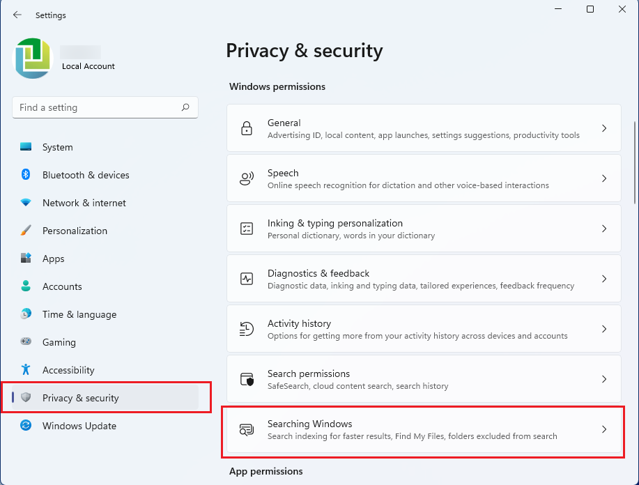Click the Gaming controller icon
This screenshot has width=639, height=485.
coord(26,341)
